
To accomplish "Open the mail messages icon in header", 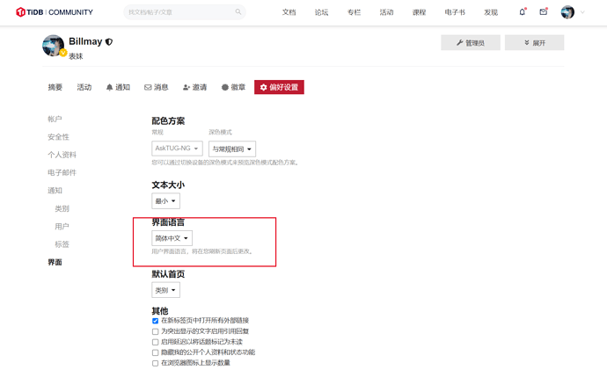I will [544, 12].
